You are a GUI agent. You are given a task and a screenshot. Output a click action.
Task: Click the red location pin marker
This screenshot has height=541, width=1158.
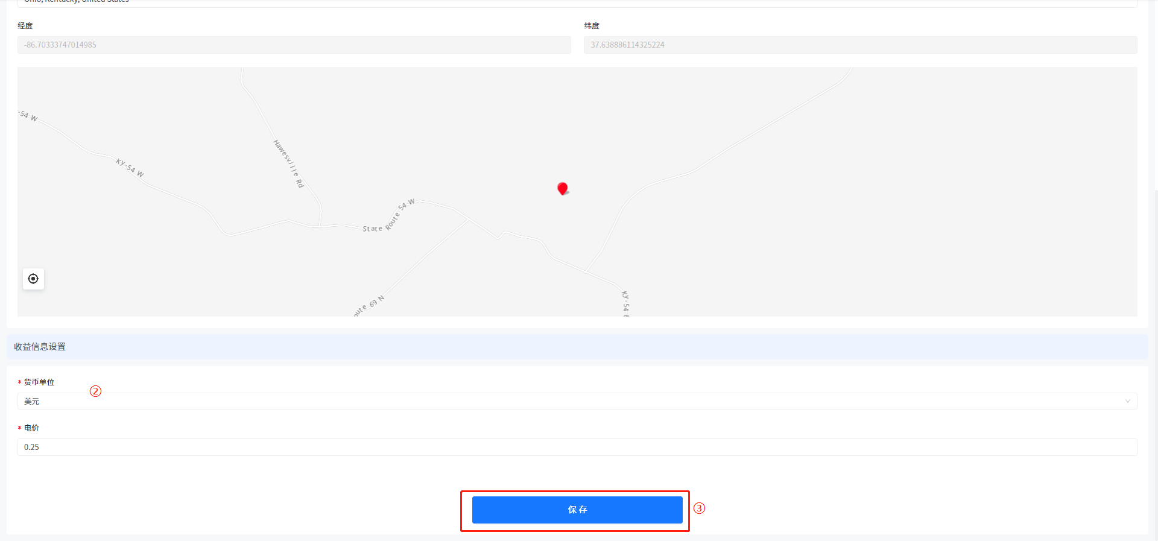562,189
